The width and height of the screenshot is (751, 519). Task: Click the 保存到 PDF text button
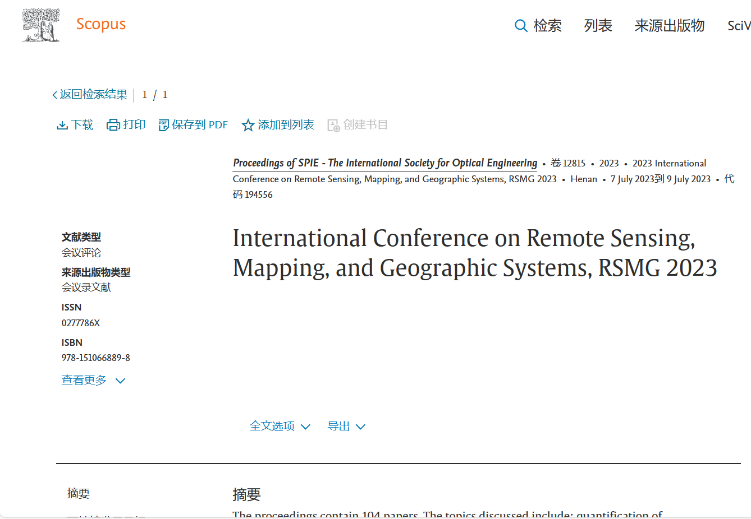(x=200, y=125)
